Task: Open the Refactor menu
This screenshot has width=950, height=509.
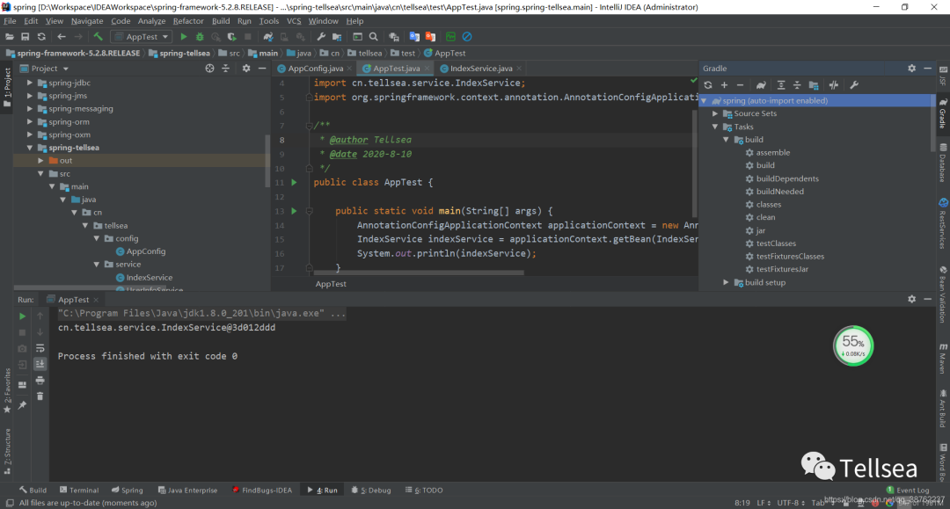Action: pyautogui.click(x=188, y=21)
